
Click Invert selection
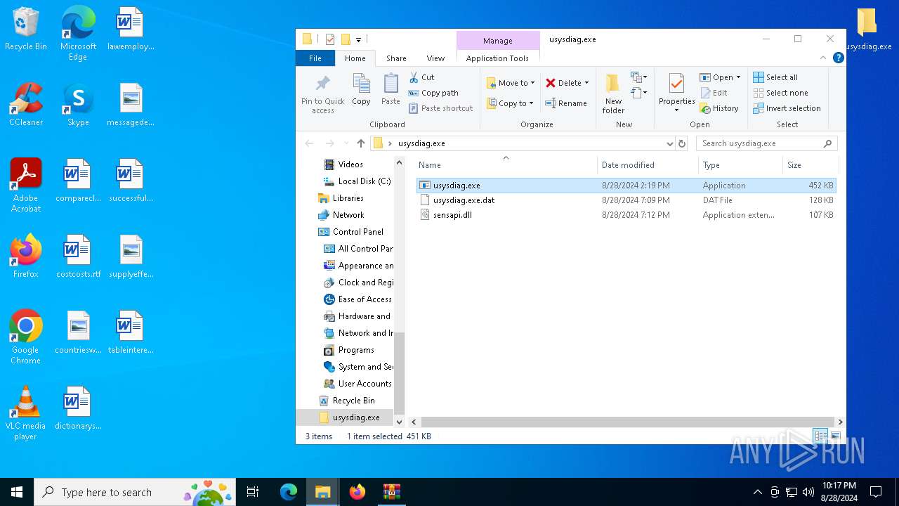787,108
